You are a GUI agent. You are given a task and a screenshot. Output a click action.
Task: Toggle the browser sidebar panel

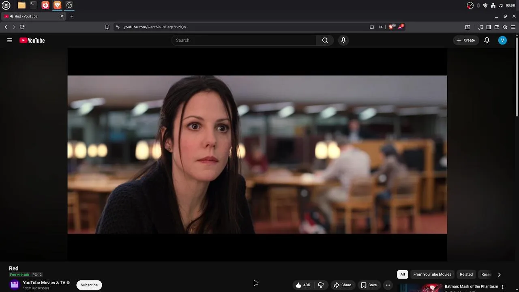pyautogui.click(x=489, y=27)
